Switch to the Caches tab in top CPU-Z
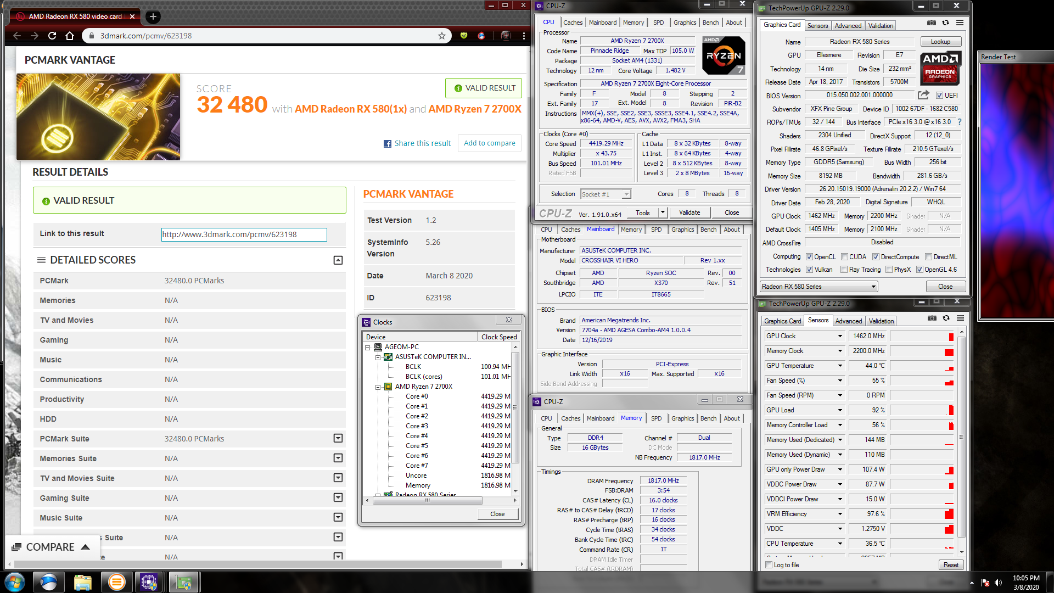Screen dimensions: 1054x593 (x=573, y=23)
